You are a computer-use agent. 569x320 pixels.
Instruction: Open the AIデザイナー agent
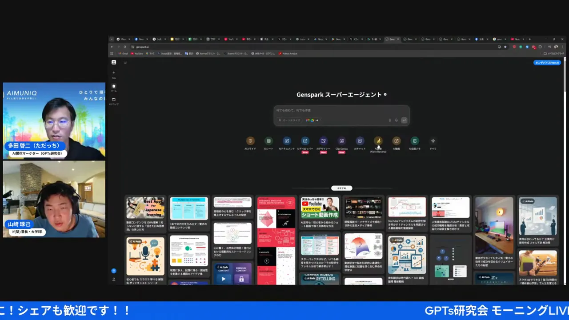323,141
